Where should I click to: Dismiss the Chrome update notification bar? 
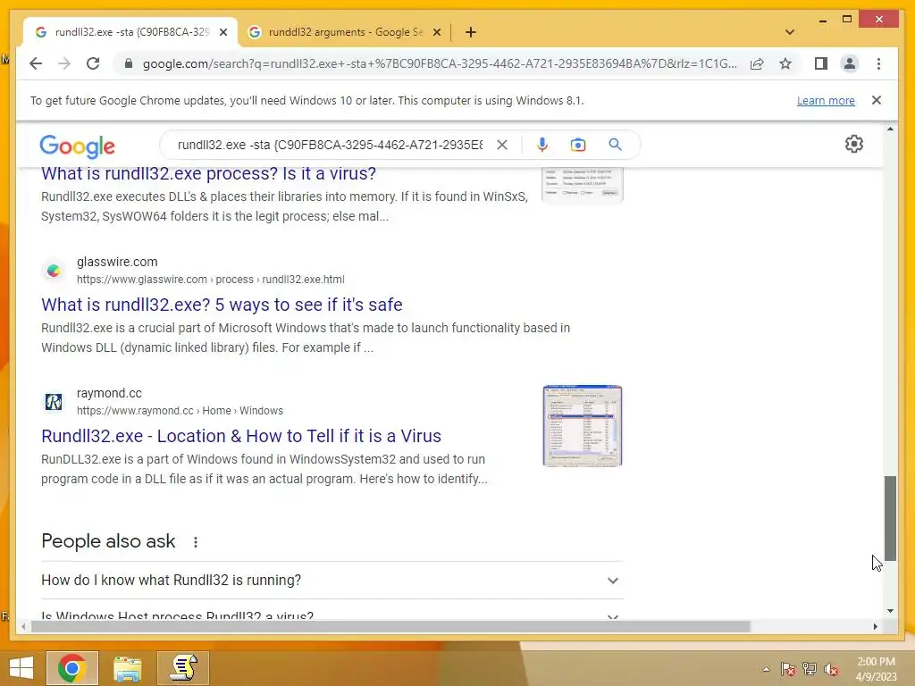pyautogui.click(x=876, y=100)
